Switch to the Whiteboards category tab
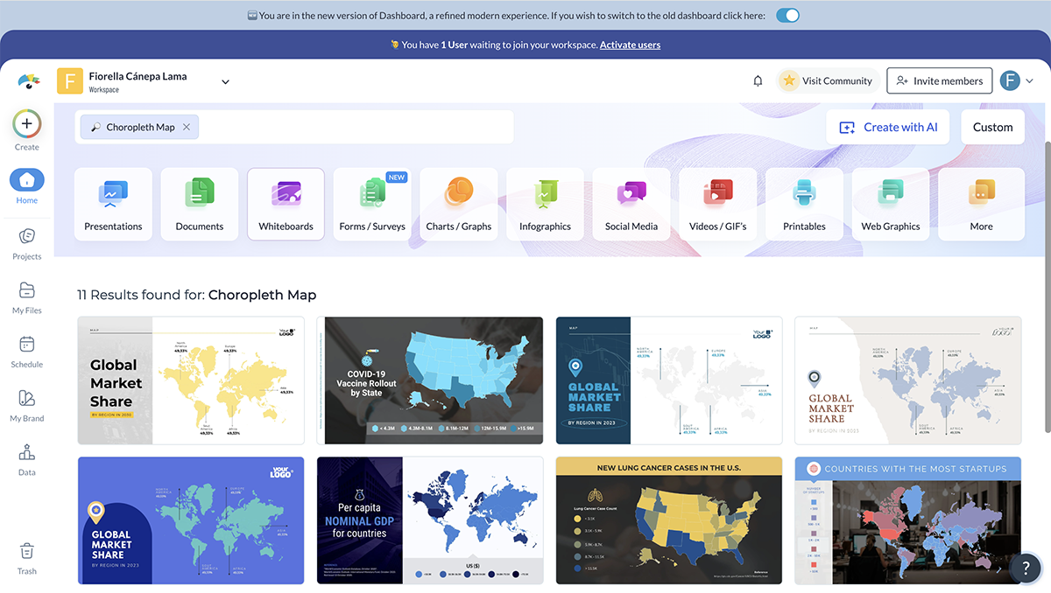Image resolution: width=1051 pixels, height=593 pixels. 286,204
